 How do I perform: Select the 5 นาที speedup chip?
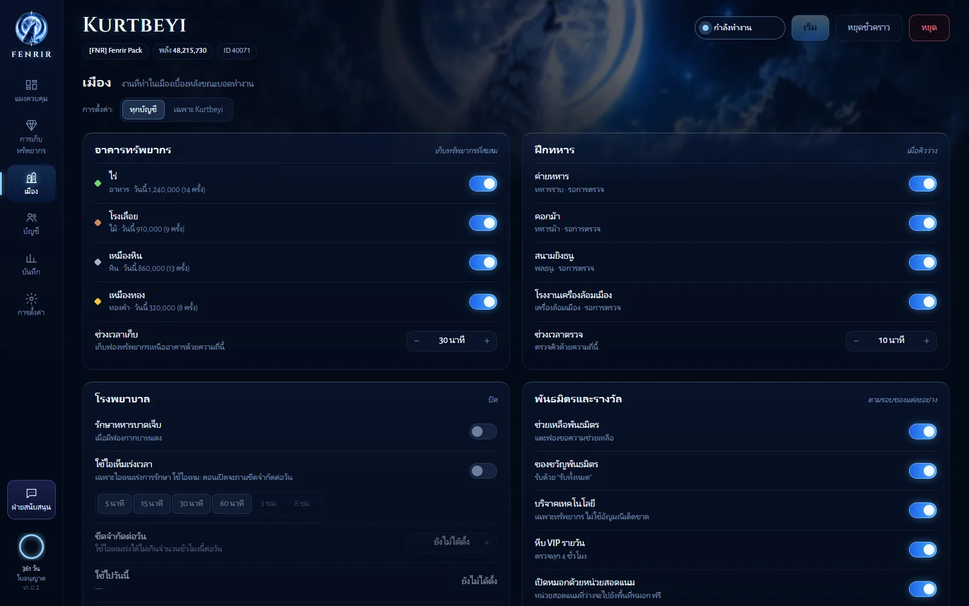click(114, 504)
